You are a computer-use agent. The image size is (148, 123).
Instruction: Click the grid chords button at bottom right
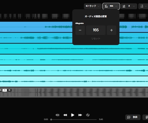point(146,117)
